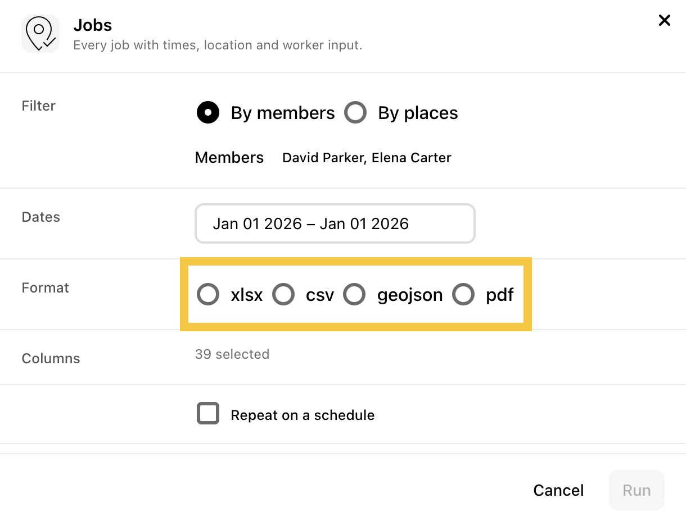Screen dimensions: 686x521
Task: Click the Repeat on a schedule label text
Action: point(303,415)
